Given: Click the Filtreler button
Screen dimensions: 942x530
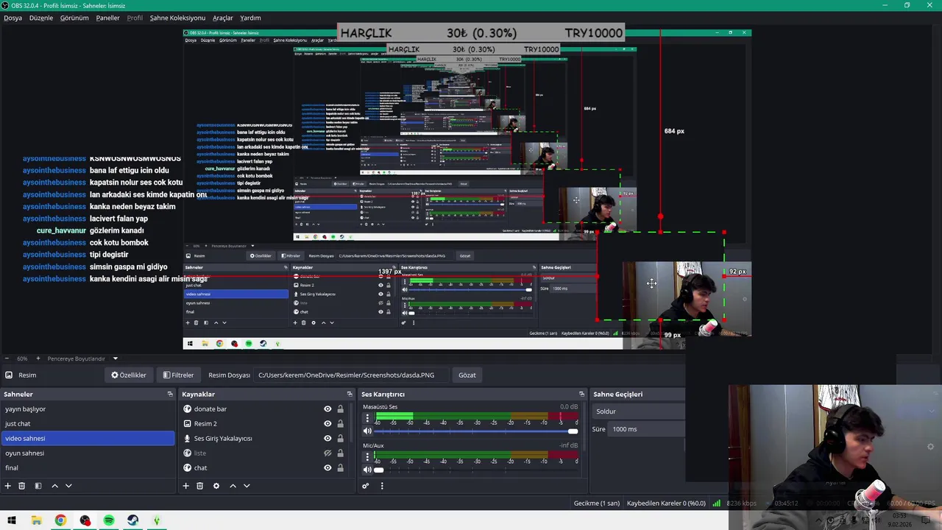Looking at the screenshot, I should (x=178, y=375).
